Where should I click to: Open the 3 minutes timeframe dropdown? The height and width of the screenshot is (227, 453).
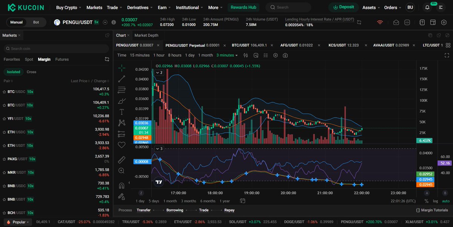click(x=226, y=55)
